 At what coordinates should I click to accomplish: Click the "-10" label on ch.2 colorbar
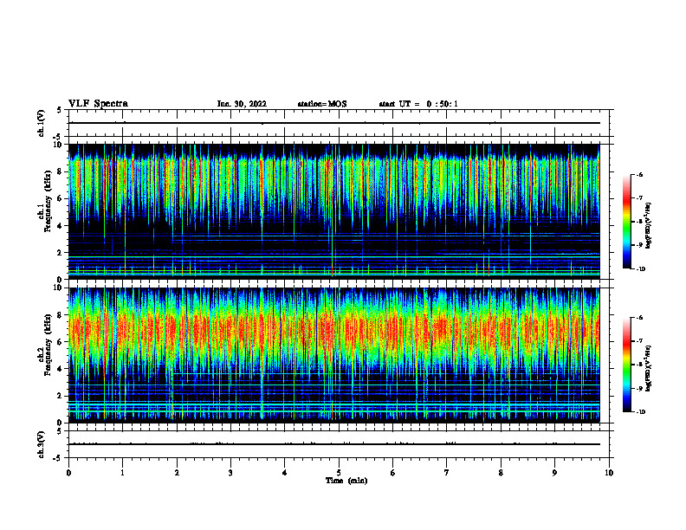(640, 412)
